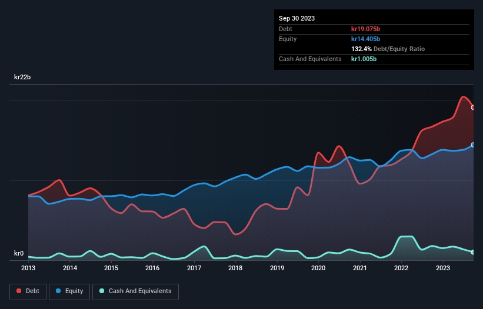The image size is (483, 309).
Task: Click the 2016 x-axis label
Action: (x=152, y=268)
